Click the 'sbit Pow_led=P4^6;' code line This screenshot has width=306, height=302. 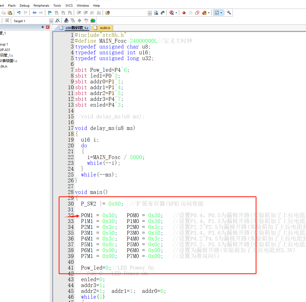pyautogui.click(x=102, y=70)
